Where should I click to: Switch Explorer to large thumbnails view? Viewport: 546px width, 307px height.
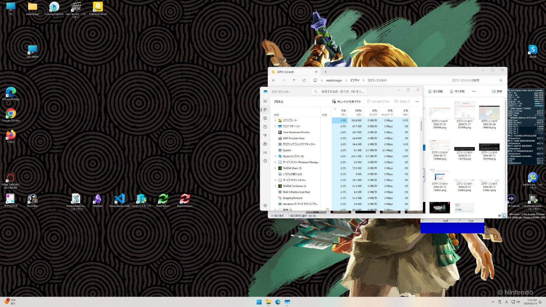(505, 216)
